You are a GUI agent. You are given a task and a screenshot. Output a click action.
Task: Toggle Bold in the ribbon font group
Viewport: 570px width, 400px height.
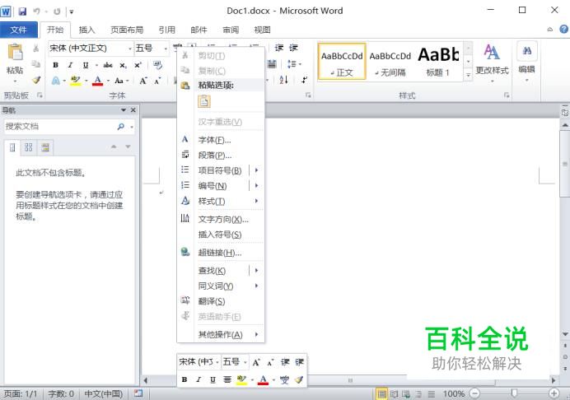click(55, 65)
